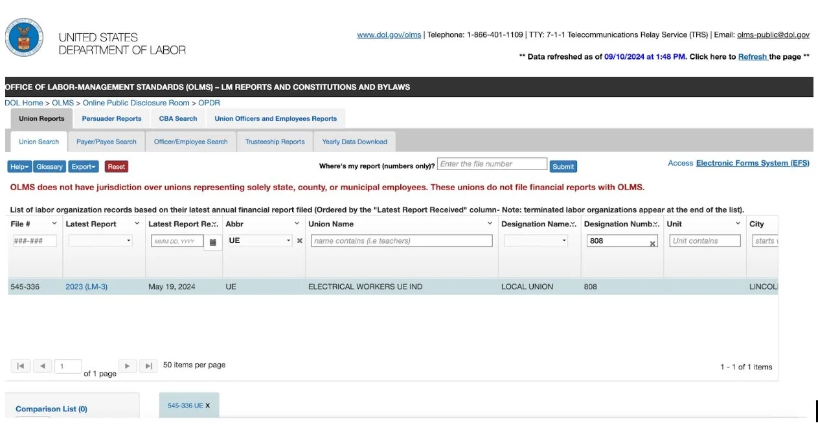Open the calendar picker for Latest Report Received

coord(212,242)
